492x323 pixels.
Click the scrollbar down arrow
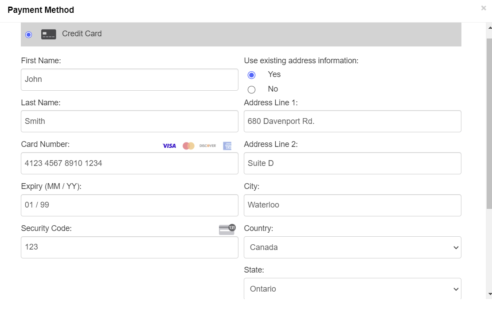click(489, 294)
